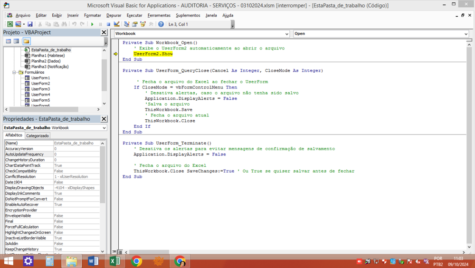
Task: Toggle Folders view in the Project panel
Action: pos(26,41)
